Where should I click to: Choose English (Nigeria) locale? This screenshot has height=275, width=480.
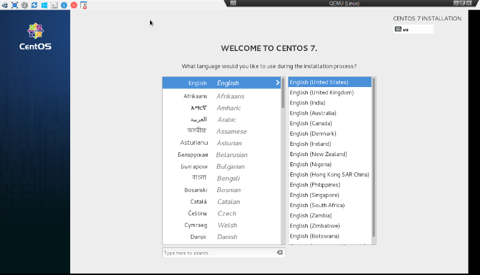coord(329,164)
